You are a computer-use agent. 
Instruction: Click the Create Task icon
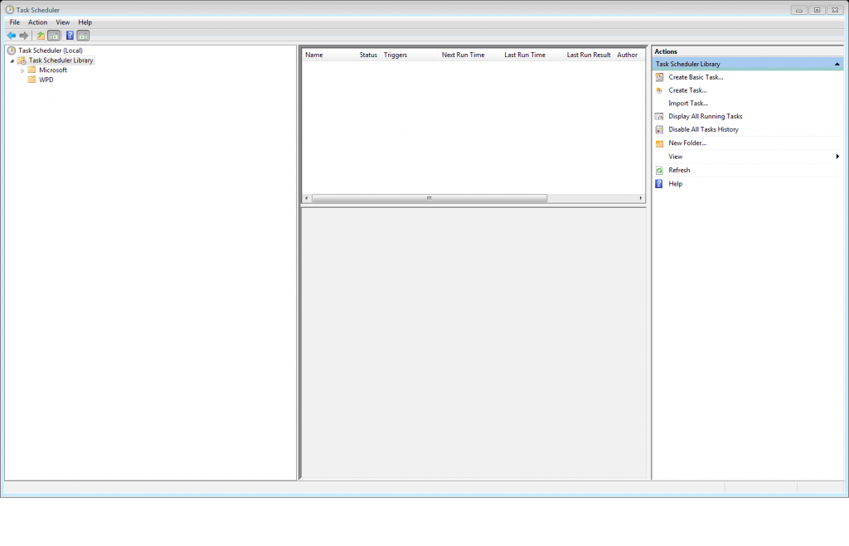click(x=659, y=90)
